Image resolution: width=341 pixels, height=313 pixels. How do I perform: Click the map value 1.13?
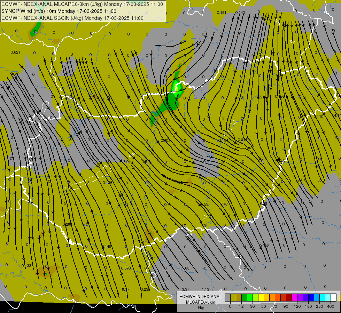[206, 289]
